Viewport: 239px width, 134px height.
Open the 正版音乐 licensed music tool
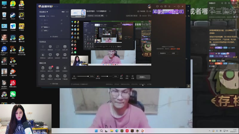tap(65, 68)
